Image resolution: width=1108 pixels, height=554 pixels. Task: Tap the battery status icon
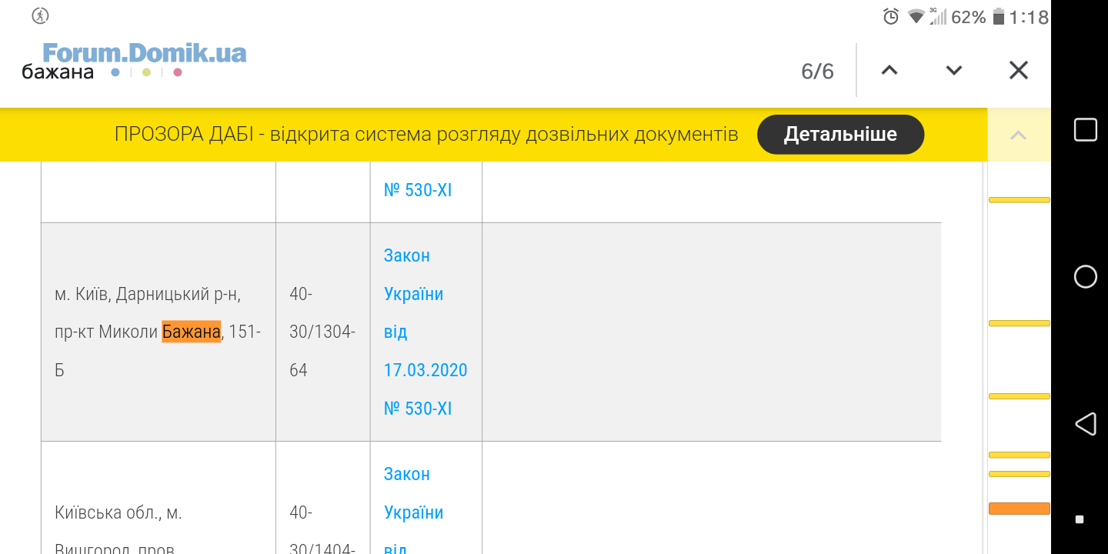[x=999, y=16]
